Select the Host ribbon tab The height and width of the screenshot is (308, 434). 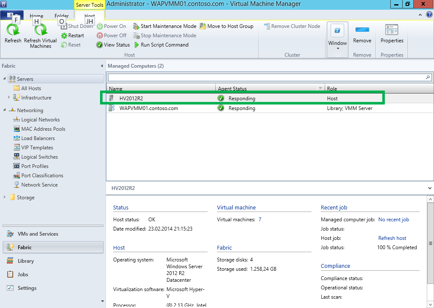(x=90, y=16)
